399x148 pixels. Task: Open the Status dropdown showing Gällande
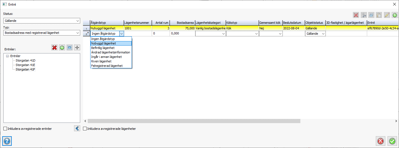pos(42,21)
